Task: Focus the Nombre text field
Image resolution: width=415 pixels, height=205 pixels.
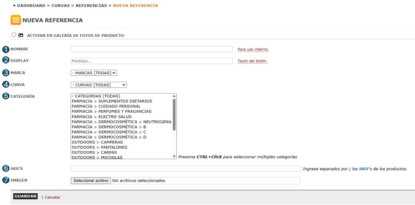Action: pos(151,49)
